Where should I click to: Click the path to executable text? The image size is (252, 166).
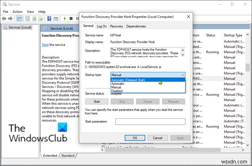123,67
